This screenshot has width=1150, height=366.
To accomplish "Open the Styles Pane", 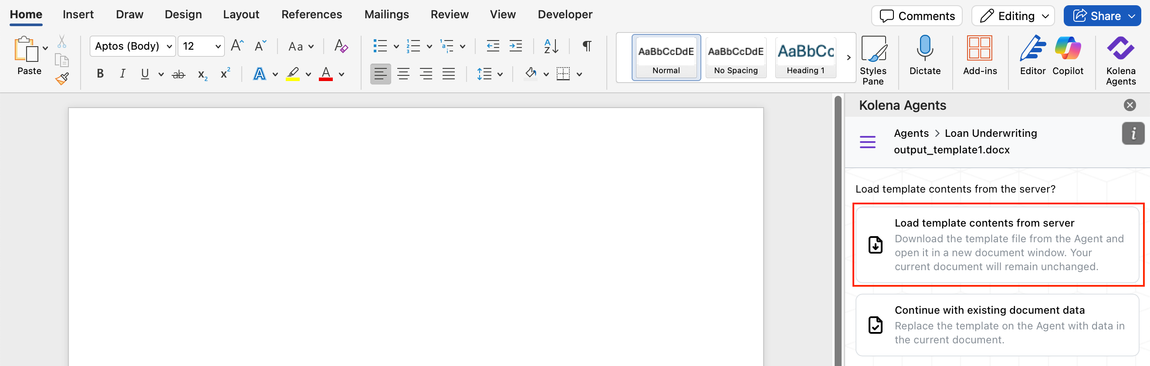I will coord(873,61).
